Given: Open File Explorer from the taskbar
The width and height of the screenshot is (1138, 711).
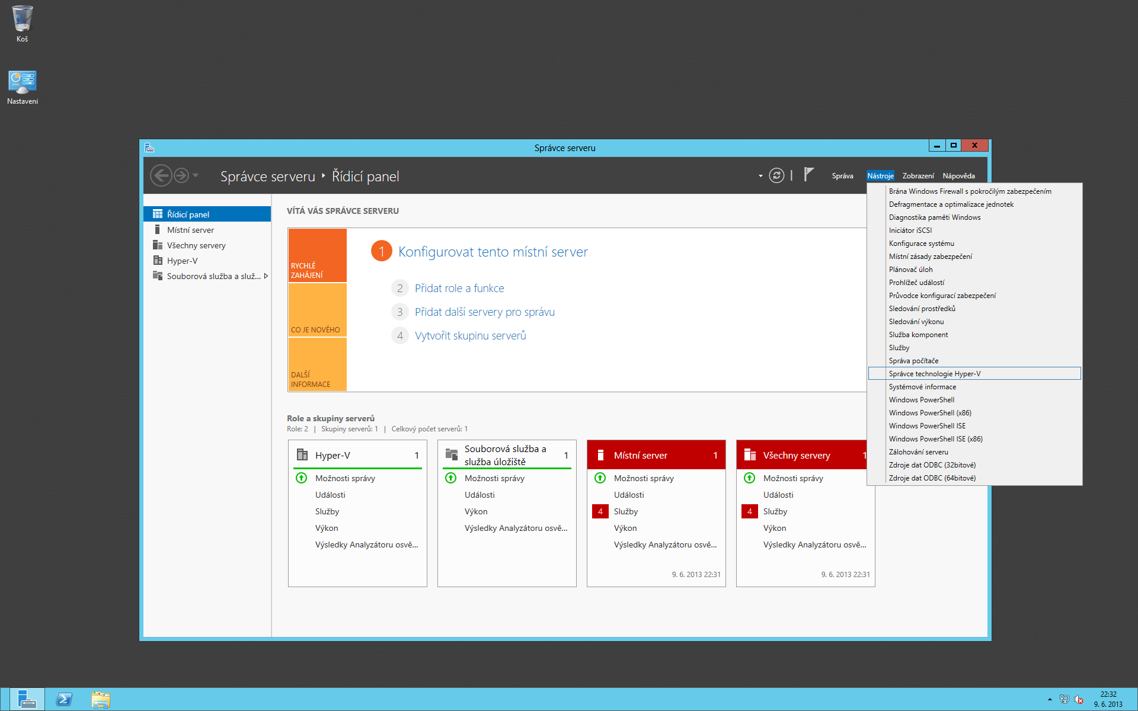Looking at the screenshot, I should [101, 700].
